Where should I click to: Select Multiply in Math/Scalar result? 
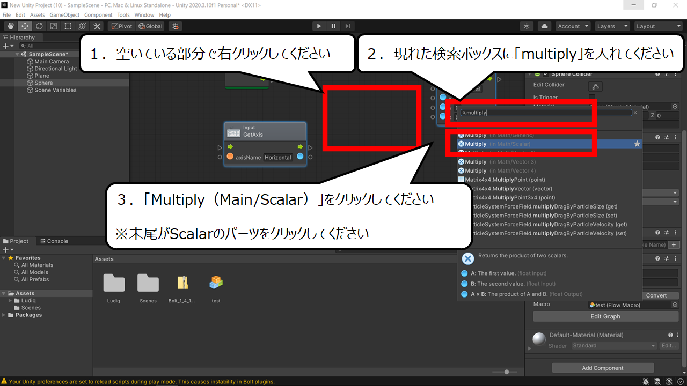pyautogui.click(x=549, y=144)
